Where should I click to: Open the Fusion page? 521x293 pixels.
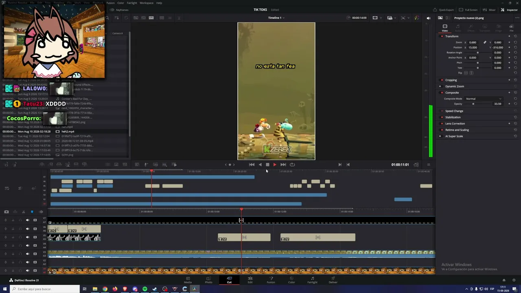(x=271, y=280)
